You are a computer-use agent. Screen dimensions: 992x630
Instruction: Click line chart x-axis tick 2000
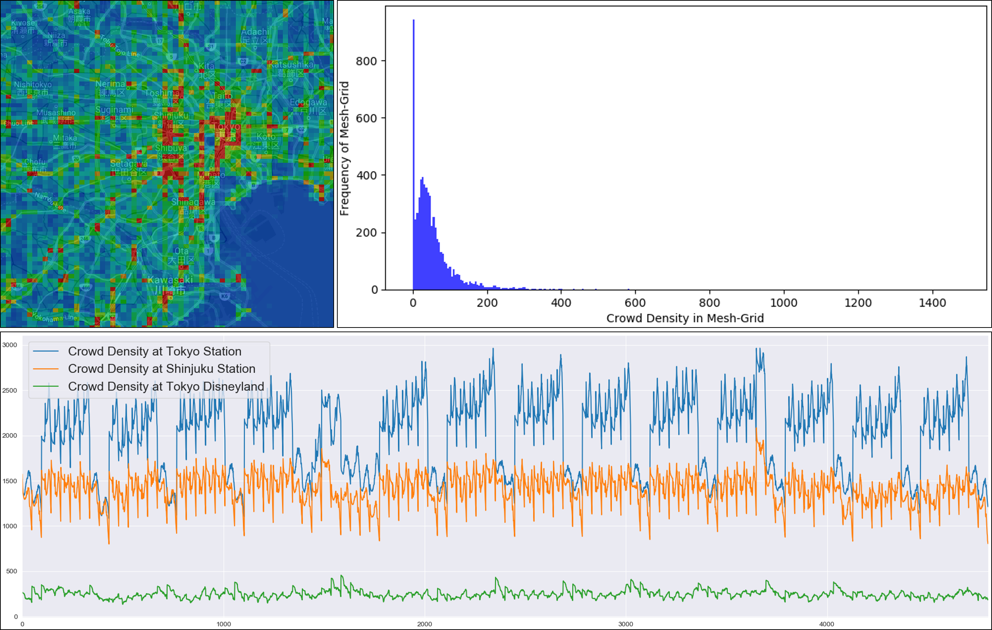(424, 624)
